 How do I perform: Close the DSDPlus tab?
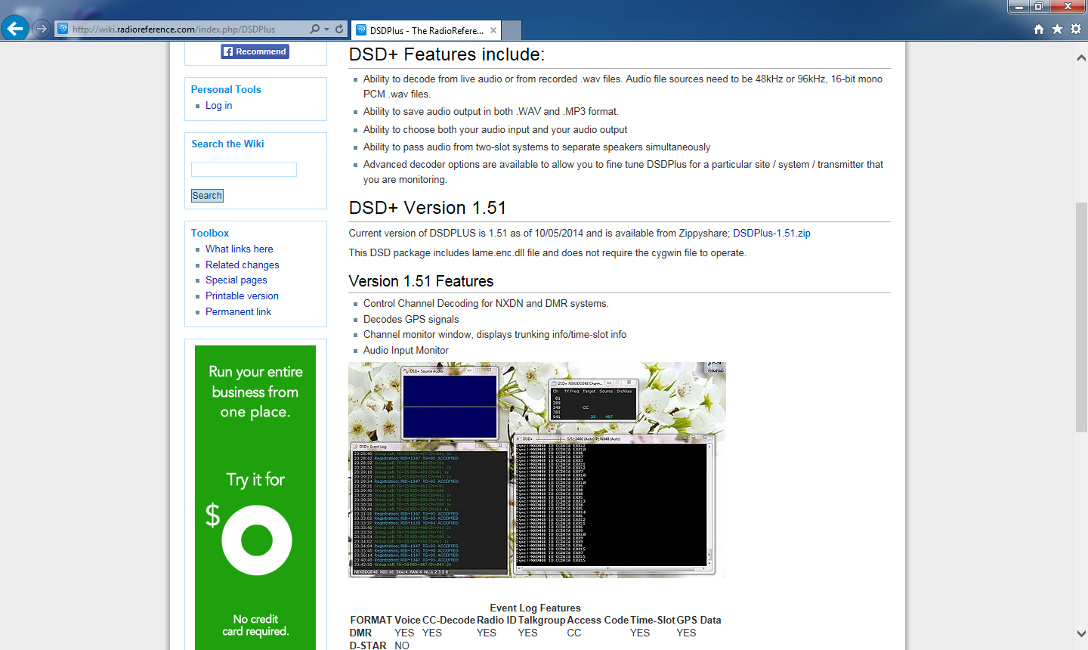493,30
